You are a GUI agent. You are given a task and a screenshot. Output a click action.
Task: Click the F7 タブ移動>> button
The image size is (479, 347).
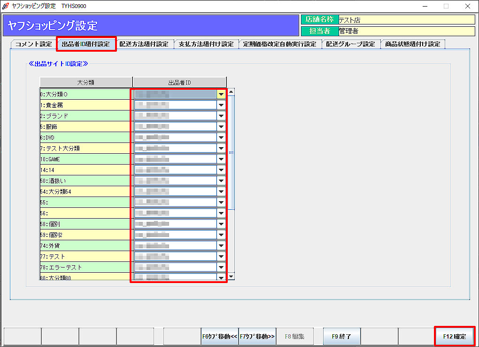pos(257,337)
